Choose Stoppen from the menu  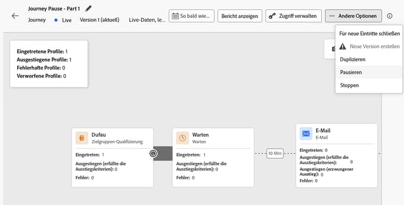(x=369, y=85)
